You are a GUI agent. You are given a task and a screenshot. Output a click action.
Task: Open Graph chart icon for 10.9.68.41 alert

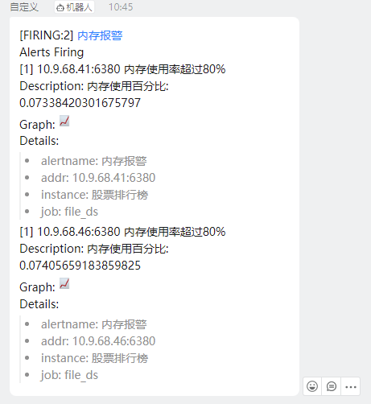[x=64, y=121]
